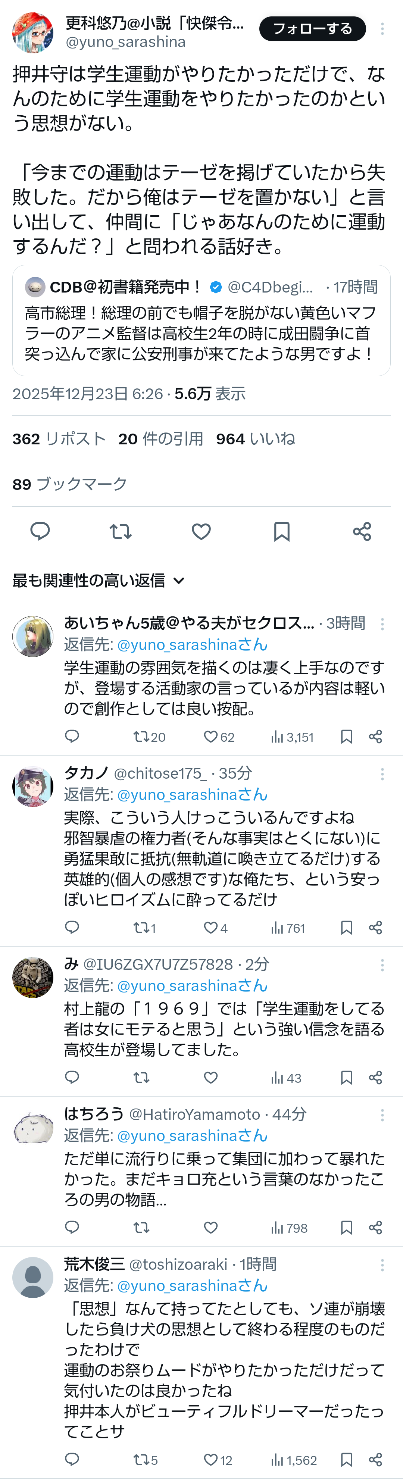This screenshot has width=403, height=1482.
Task: Bookmark the main post
Action: coord(281,531)
